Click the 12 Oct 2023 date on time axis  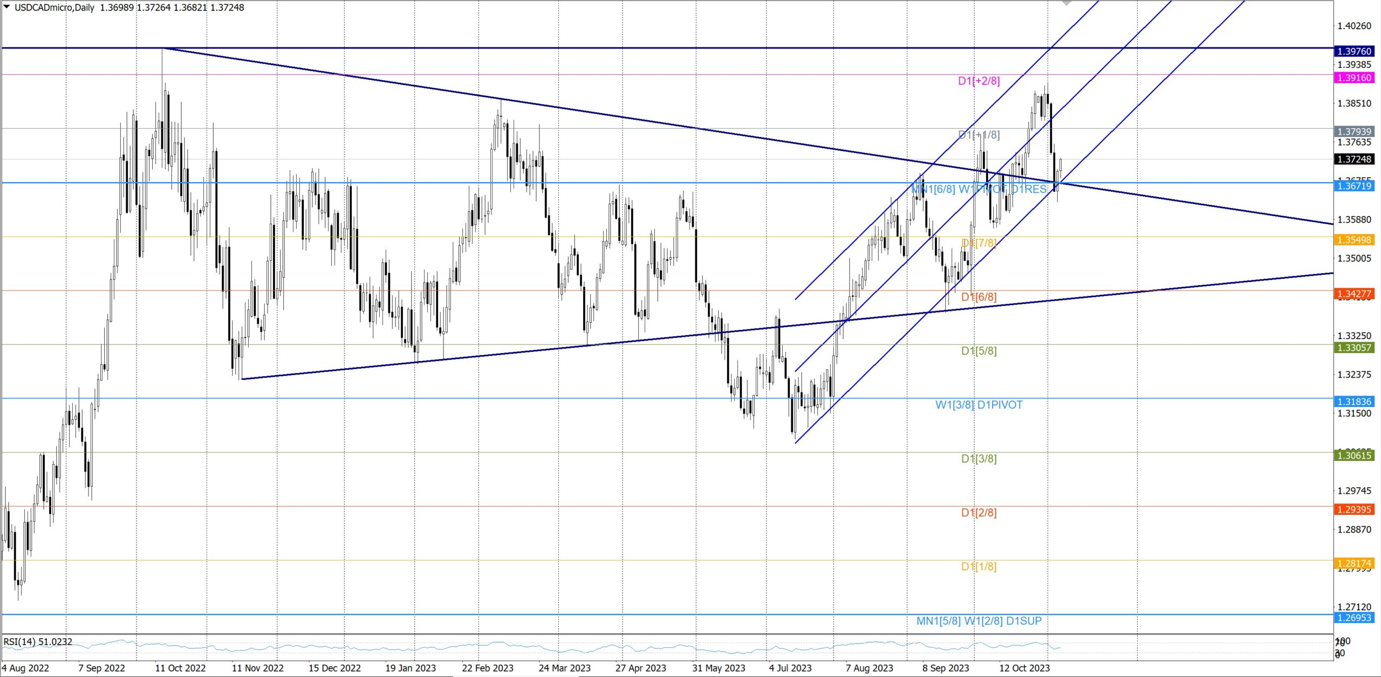pyautogui.click(x=1024, y=668)
